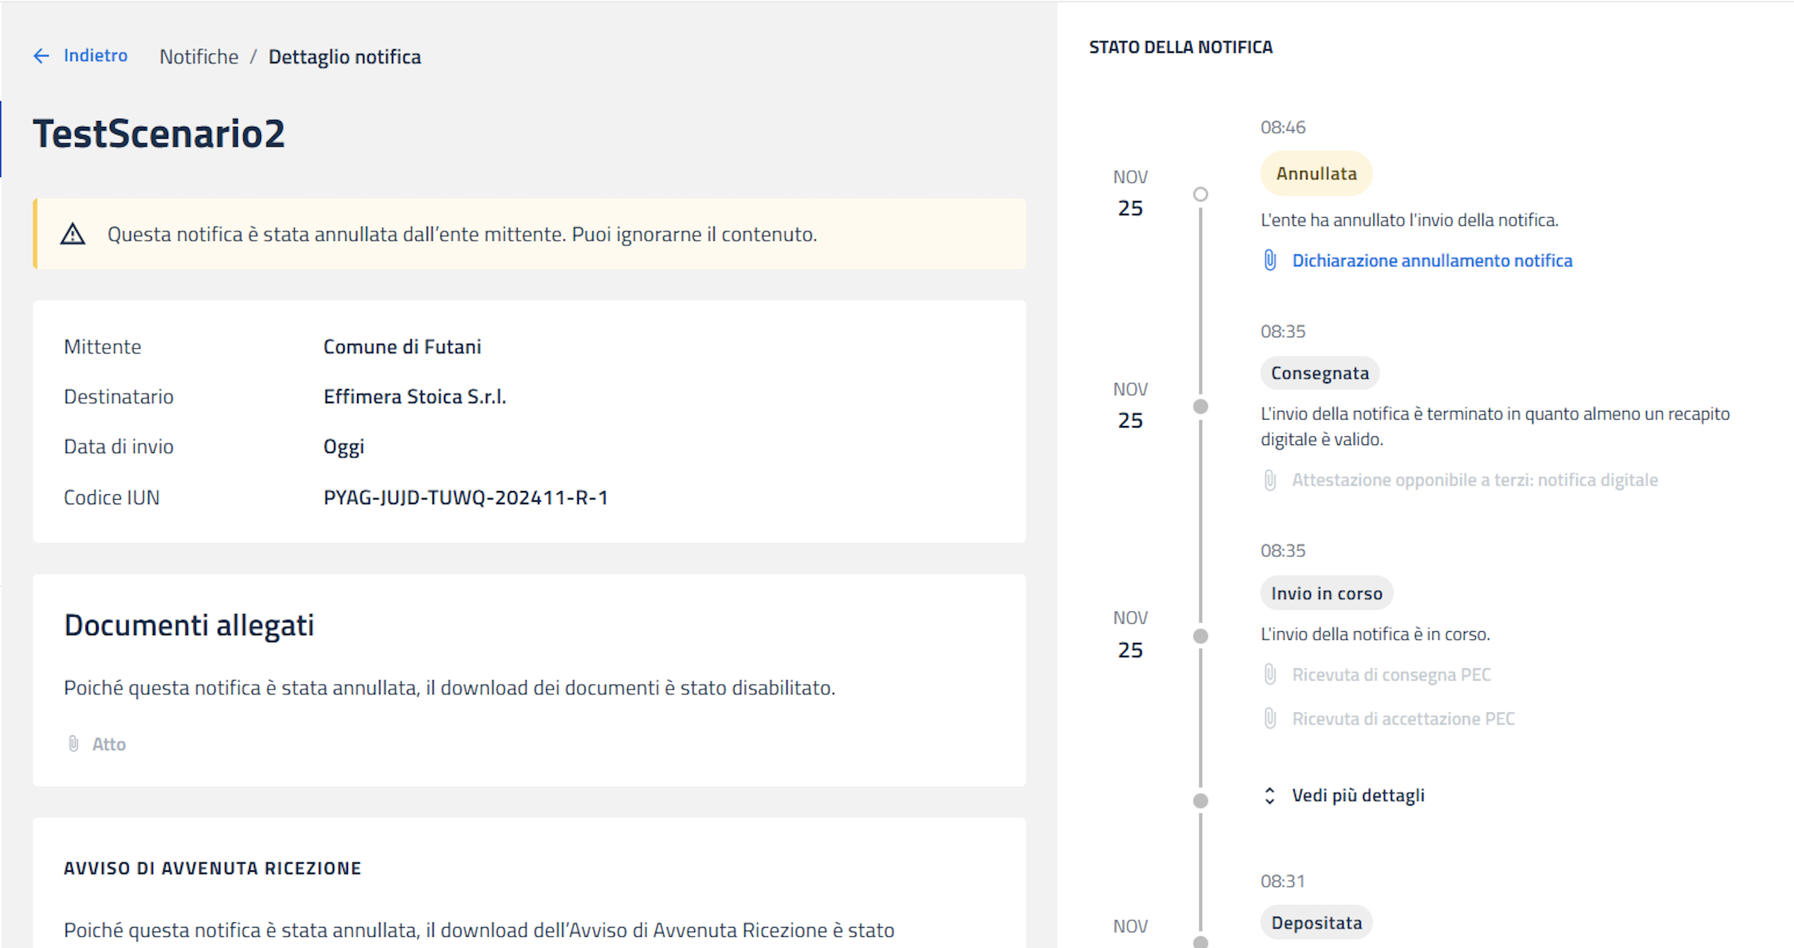Expand Vedi più dettagli in timeline
Viewport: 1794px width, 948px height.
tap(1357, 795)
